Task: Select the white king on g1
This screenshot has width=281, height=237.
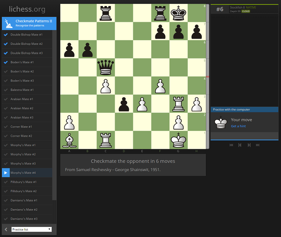Action: pos(178,140)
